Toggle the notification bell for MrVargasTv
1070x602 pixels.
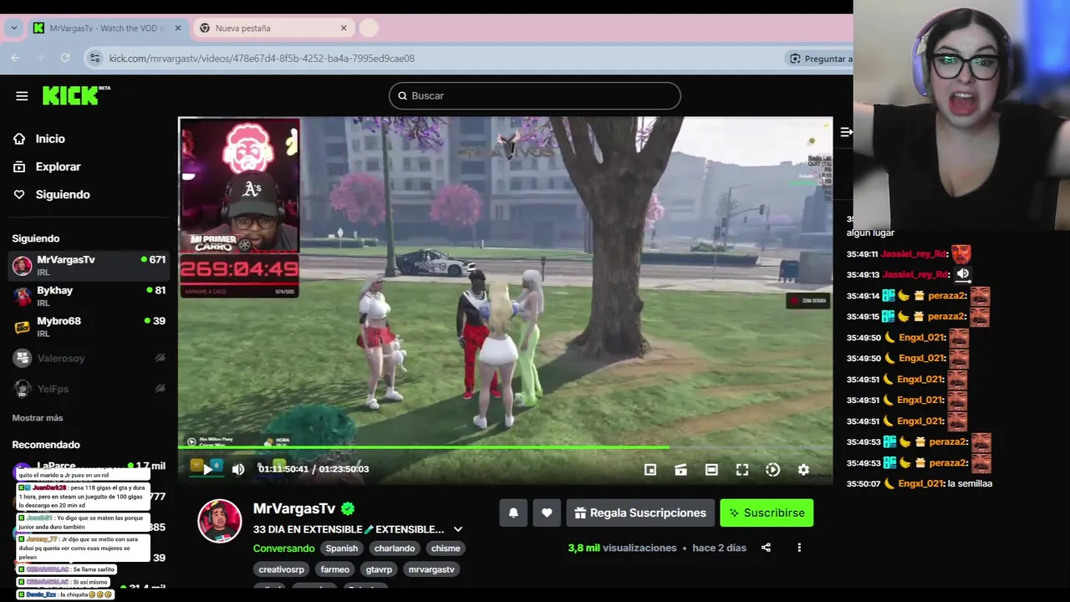click(513, 513)
